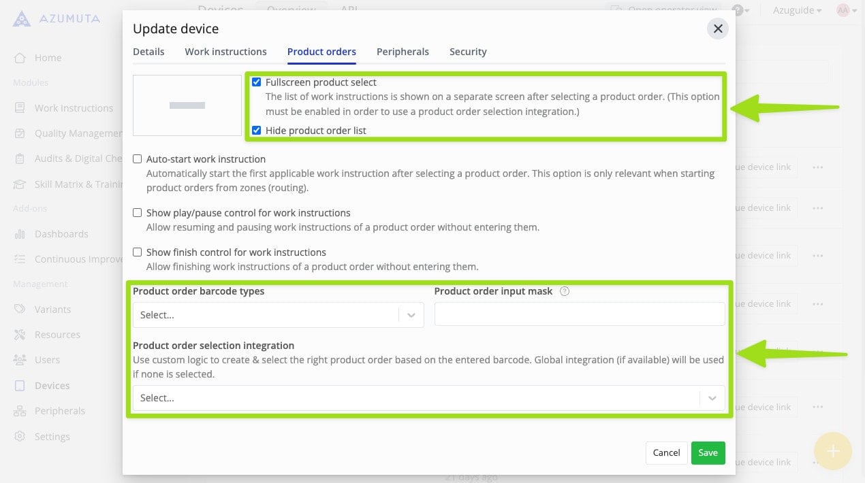Open Resources tools icon
Screen dimensions: 865x483
coord(20,335)
